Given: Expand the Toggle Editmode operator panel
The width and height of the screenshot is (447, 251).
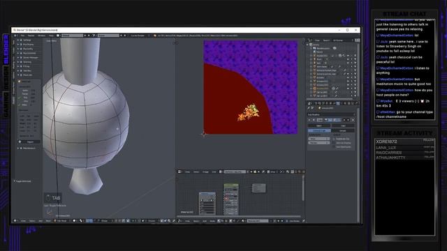Looking at the screenshot, I should pos(22,181).
